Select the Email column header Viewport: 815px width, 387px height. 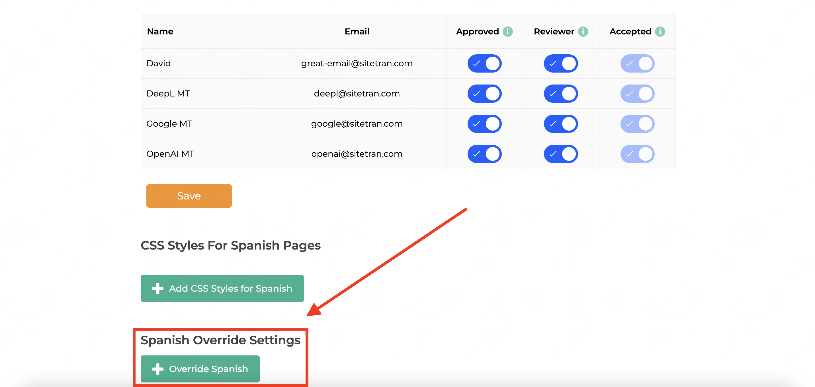[x=357, y=31]
